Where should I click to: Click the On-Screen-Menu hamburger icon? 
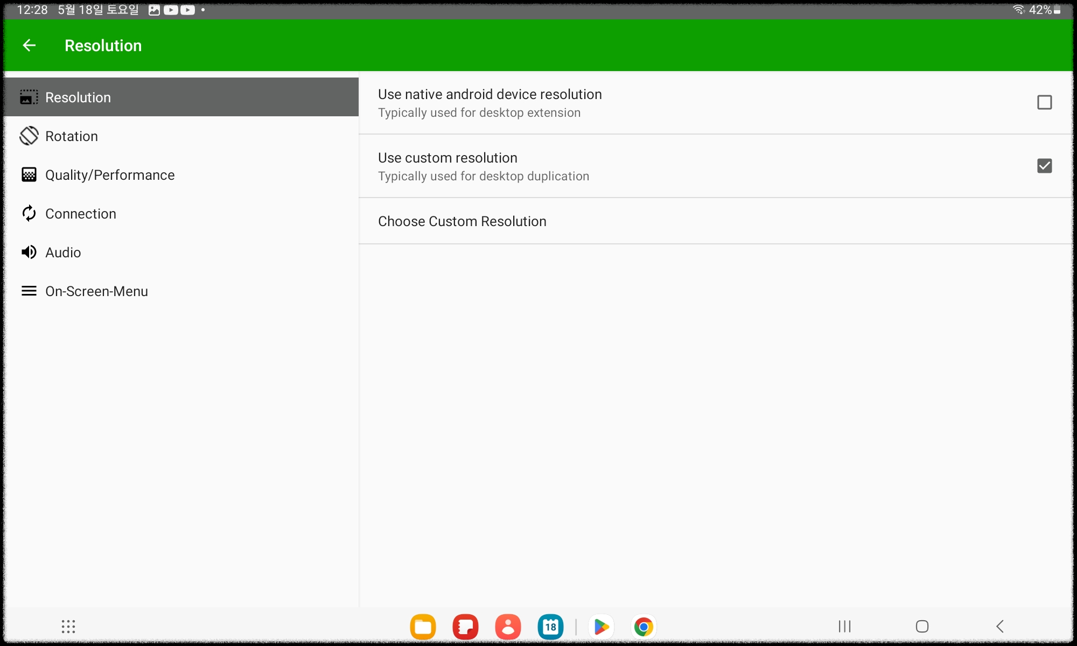pos(29,291)
